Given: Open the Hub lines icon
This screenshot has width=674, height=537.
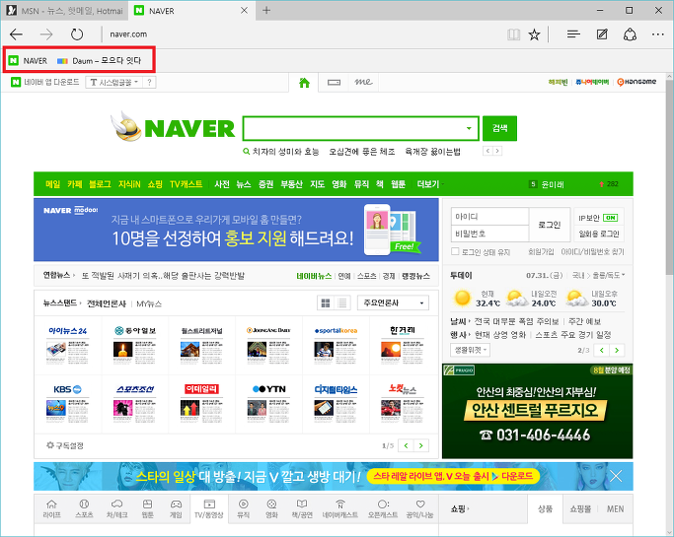Looking at the screenshot, I should (573, 34).
